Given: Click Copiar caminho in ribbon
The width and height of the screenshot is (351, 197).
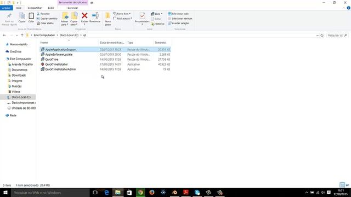Looking at the screenshot, I should [x=47, y=19].
